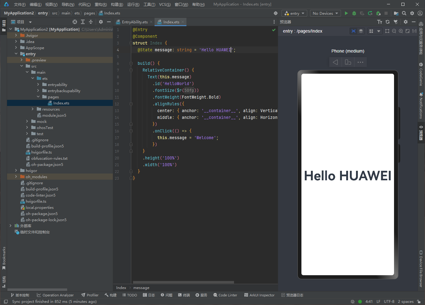Expand the resources folder
The height and width of the screenshot is (305, 425).
click(33, 109)
